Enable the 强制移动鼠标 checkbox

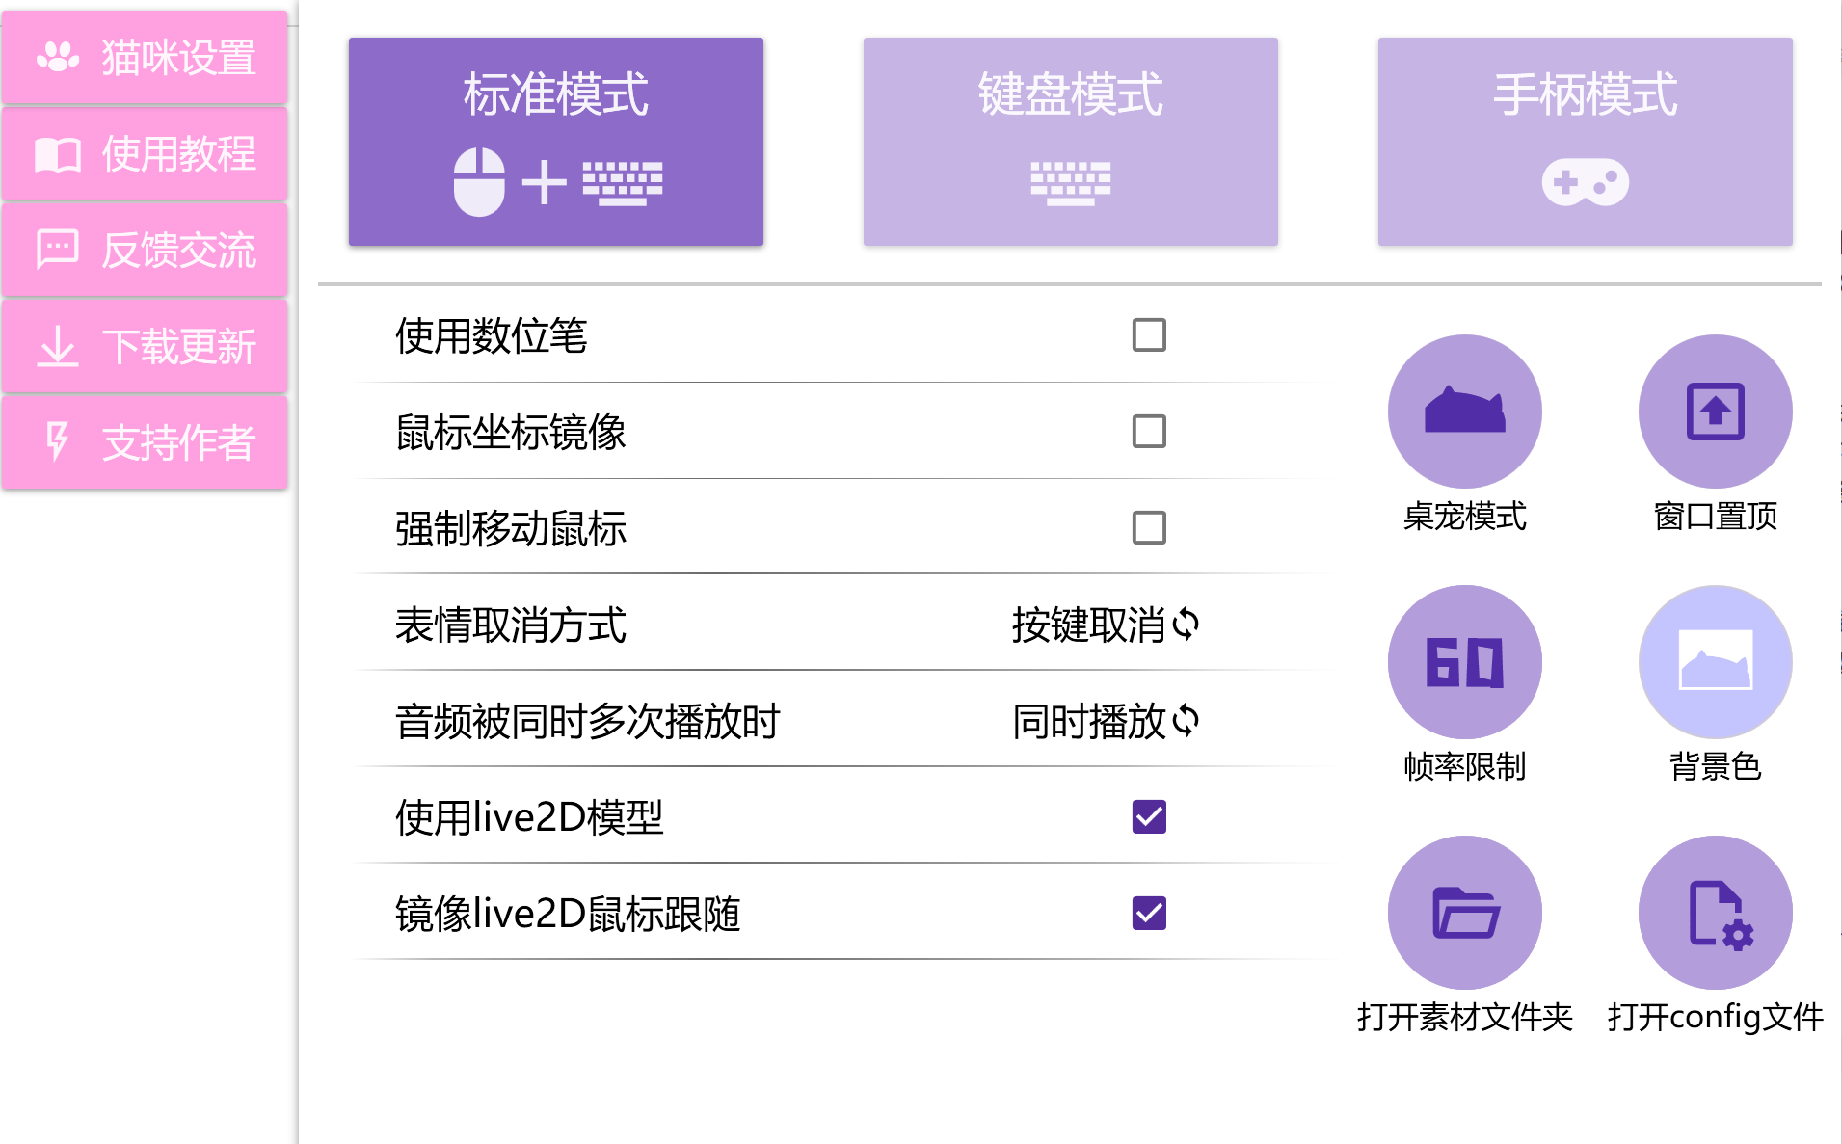1147,528
